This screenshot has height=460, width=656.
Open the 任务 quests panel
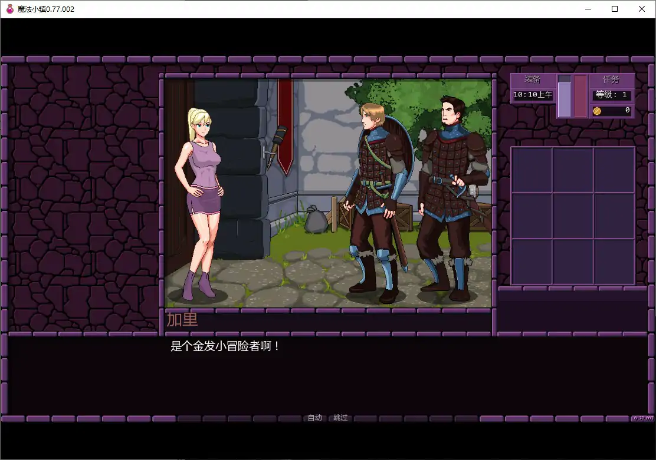coord(611,80)
